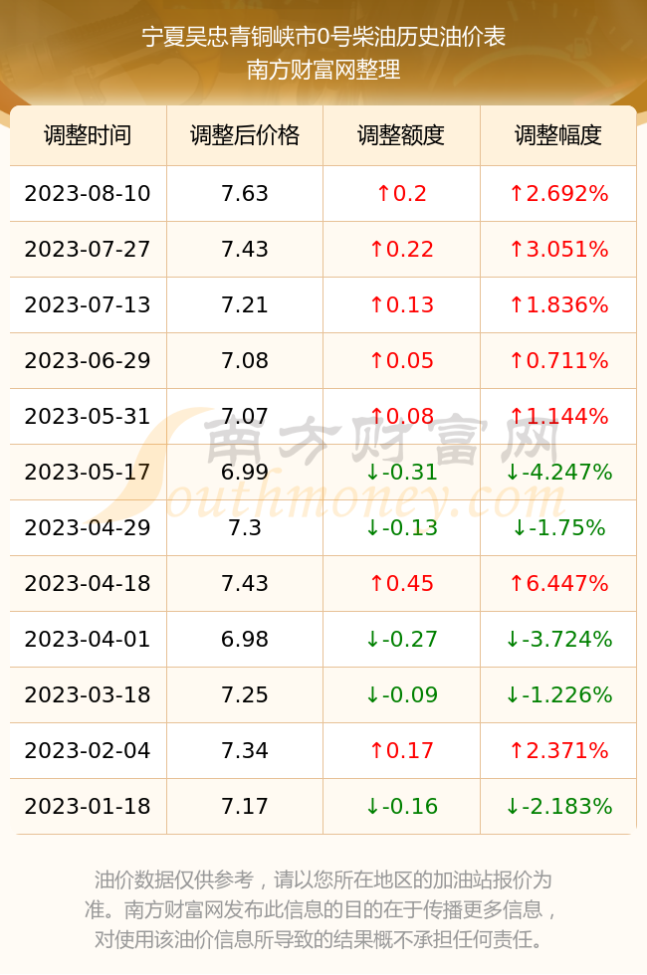
Task: Click the 宁夏吴忠青铜峡市0号柴油历史油价表 title
Action: pyautogui.click(x=323, y=37)
